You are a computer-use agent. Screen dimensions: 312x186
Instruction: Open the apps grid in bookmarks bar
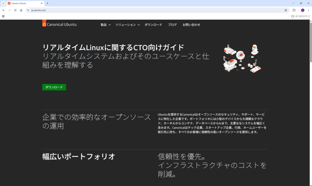coord(3,16)
